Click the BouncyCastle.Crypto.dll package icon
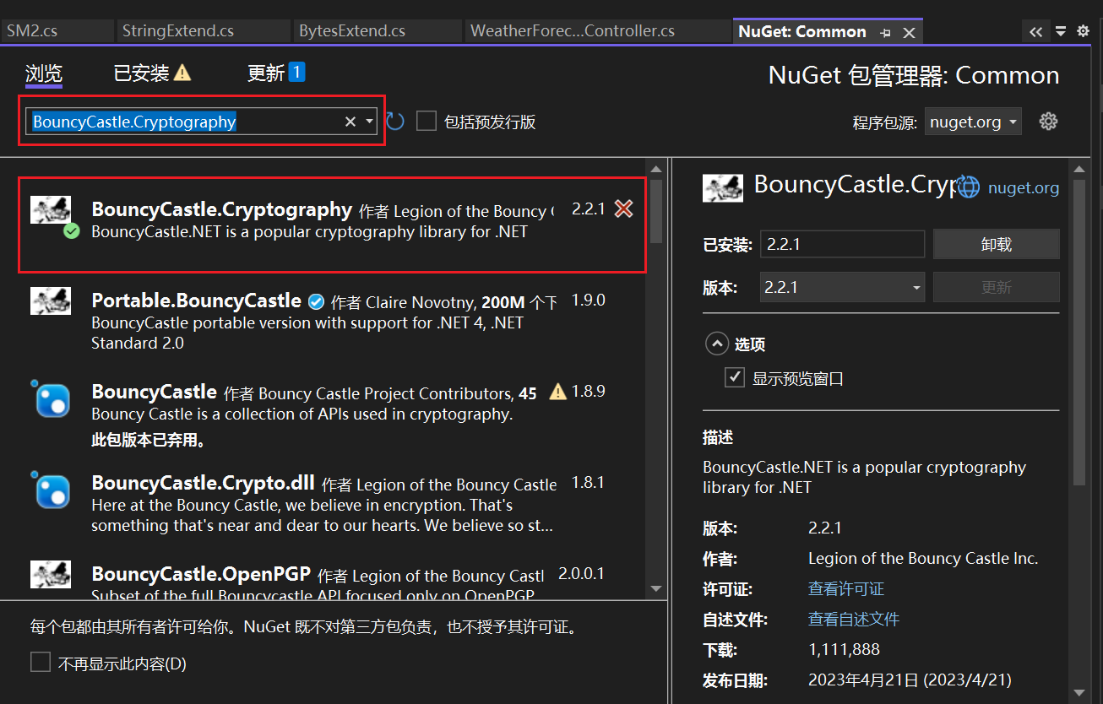 pyautogui.click(x=52, y=490)
